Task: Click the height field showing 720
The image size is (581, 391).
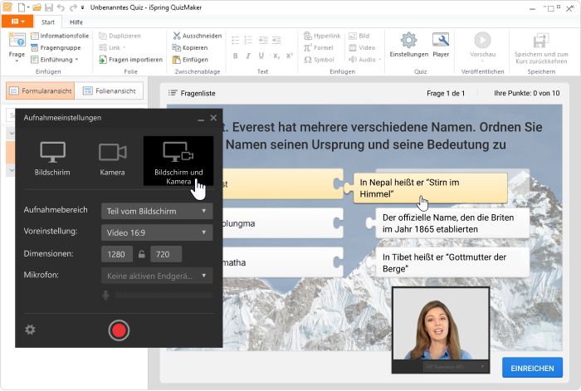Action: point(166,254)
